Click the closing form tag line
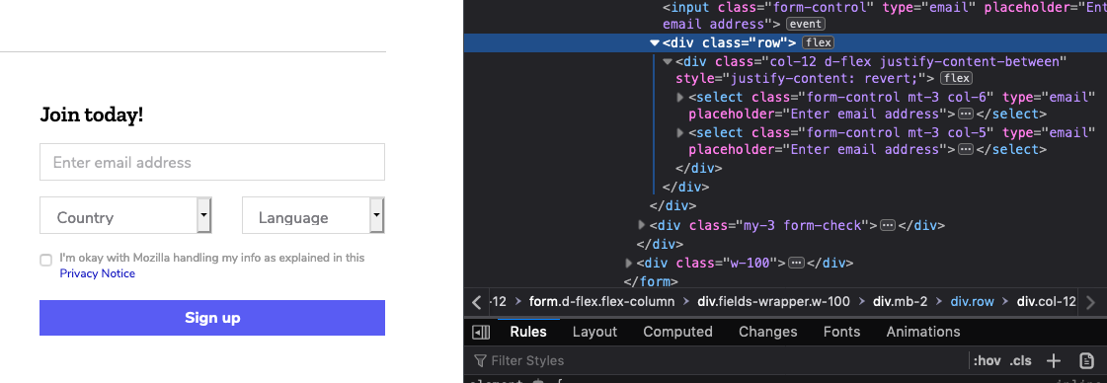The width and height of the screenshot is (1107, 383). click(651, 281)
